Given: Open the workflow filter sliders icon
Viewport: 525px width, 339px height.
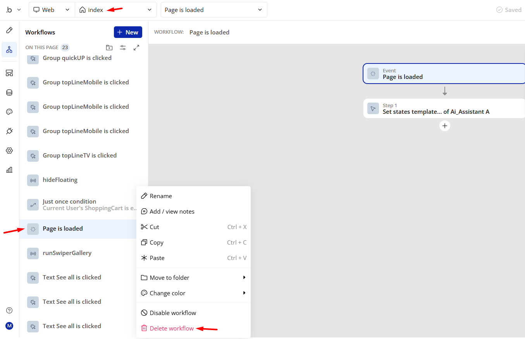Looking at the screenshot, I should point(123,48).
